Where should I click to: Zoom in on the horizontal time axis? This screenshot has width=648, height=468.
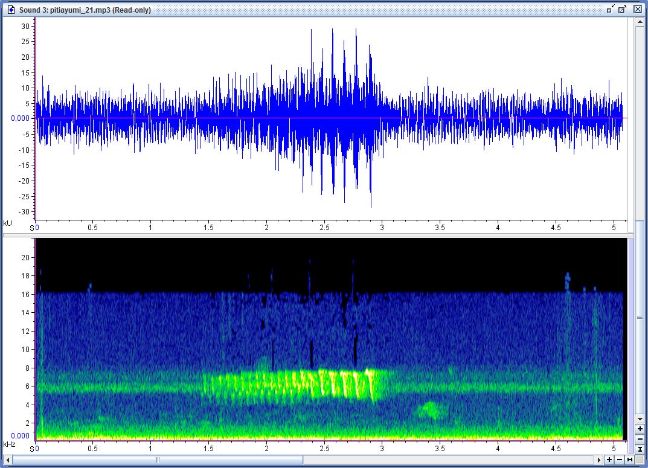[609, 460]
